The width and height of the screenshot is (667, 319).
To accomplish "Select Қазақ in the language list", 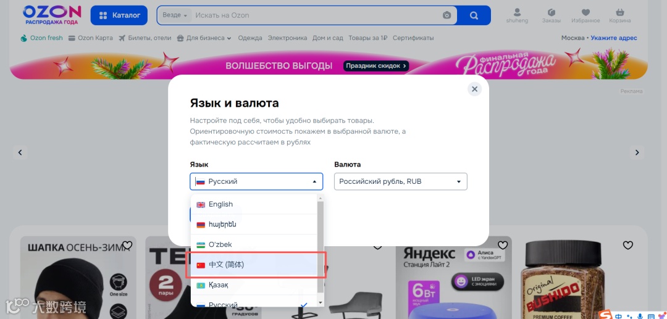I will click(x=254, y=285).
